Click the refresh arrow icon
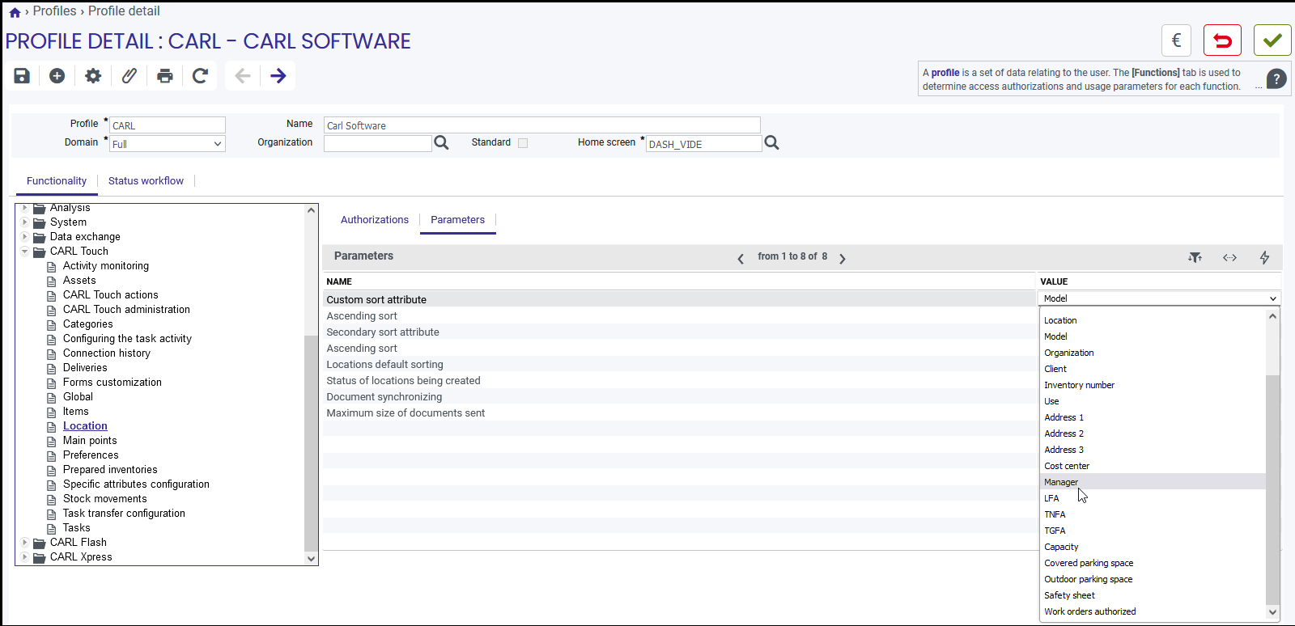This screenshot has height=626, width=1295. pos(201,75)
